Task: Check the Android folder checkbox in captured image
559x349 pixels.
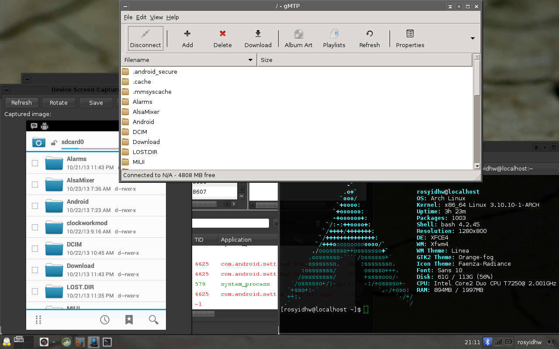Action: click(x=35, y=206)
